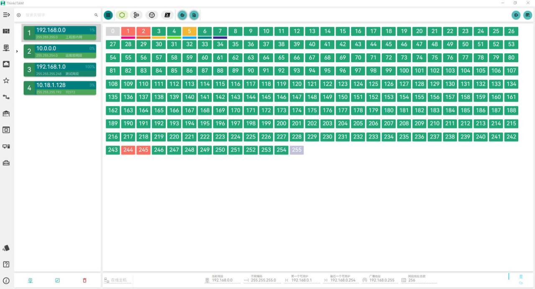This screenshot has height=289, width=535.
Task: Click the orange IP address cell 5
Action: click(189, 31)
